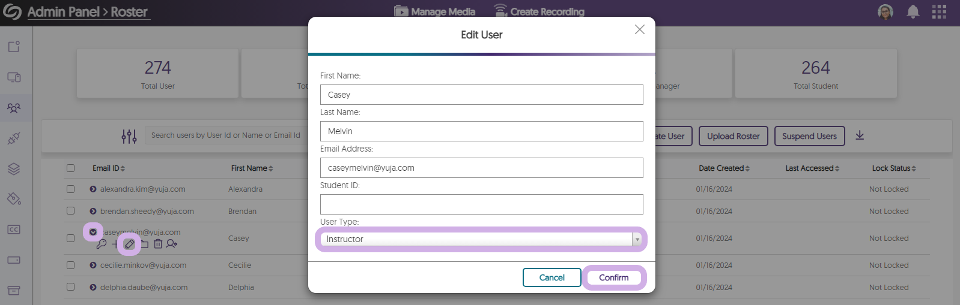Click the download roster arrow icon
Screen dimensions: 960x305
(860, 135)
